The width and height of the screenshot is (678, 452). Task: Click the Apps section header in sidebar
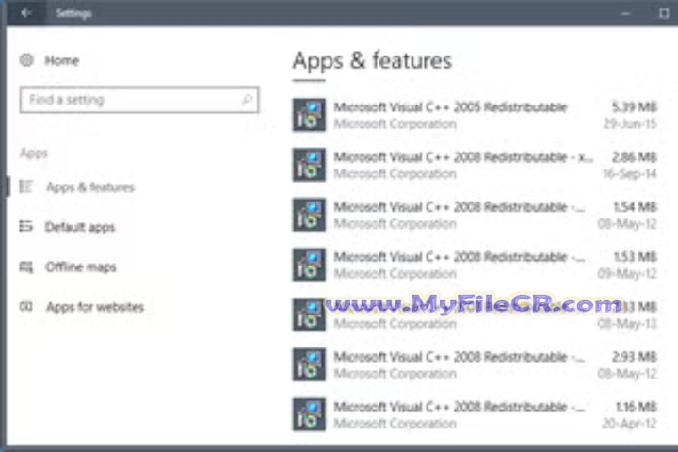pos(34,153)
